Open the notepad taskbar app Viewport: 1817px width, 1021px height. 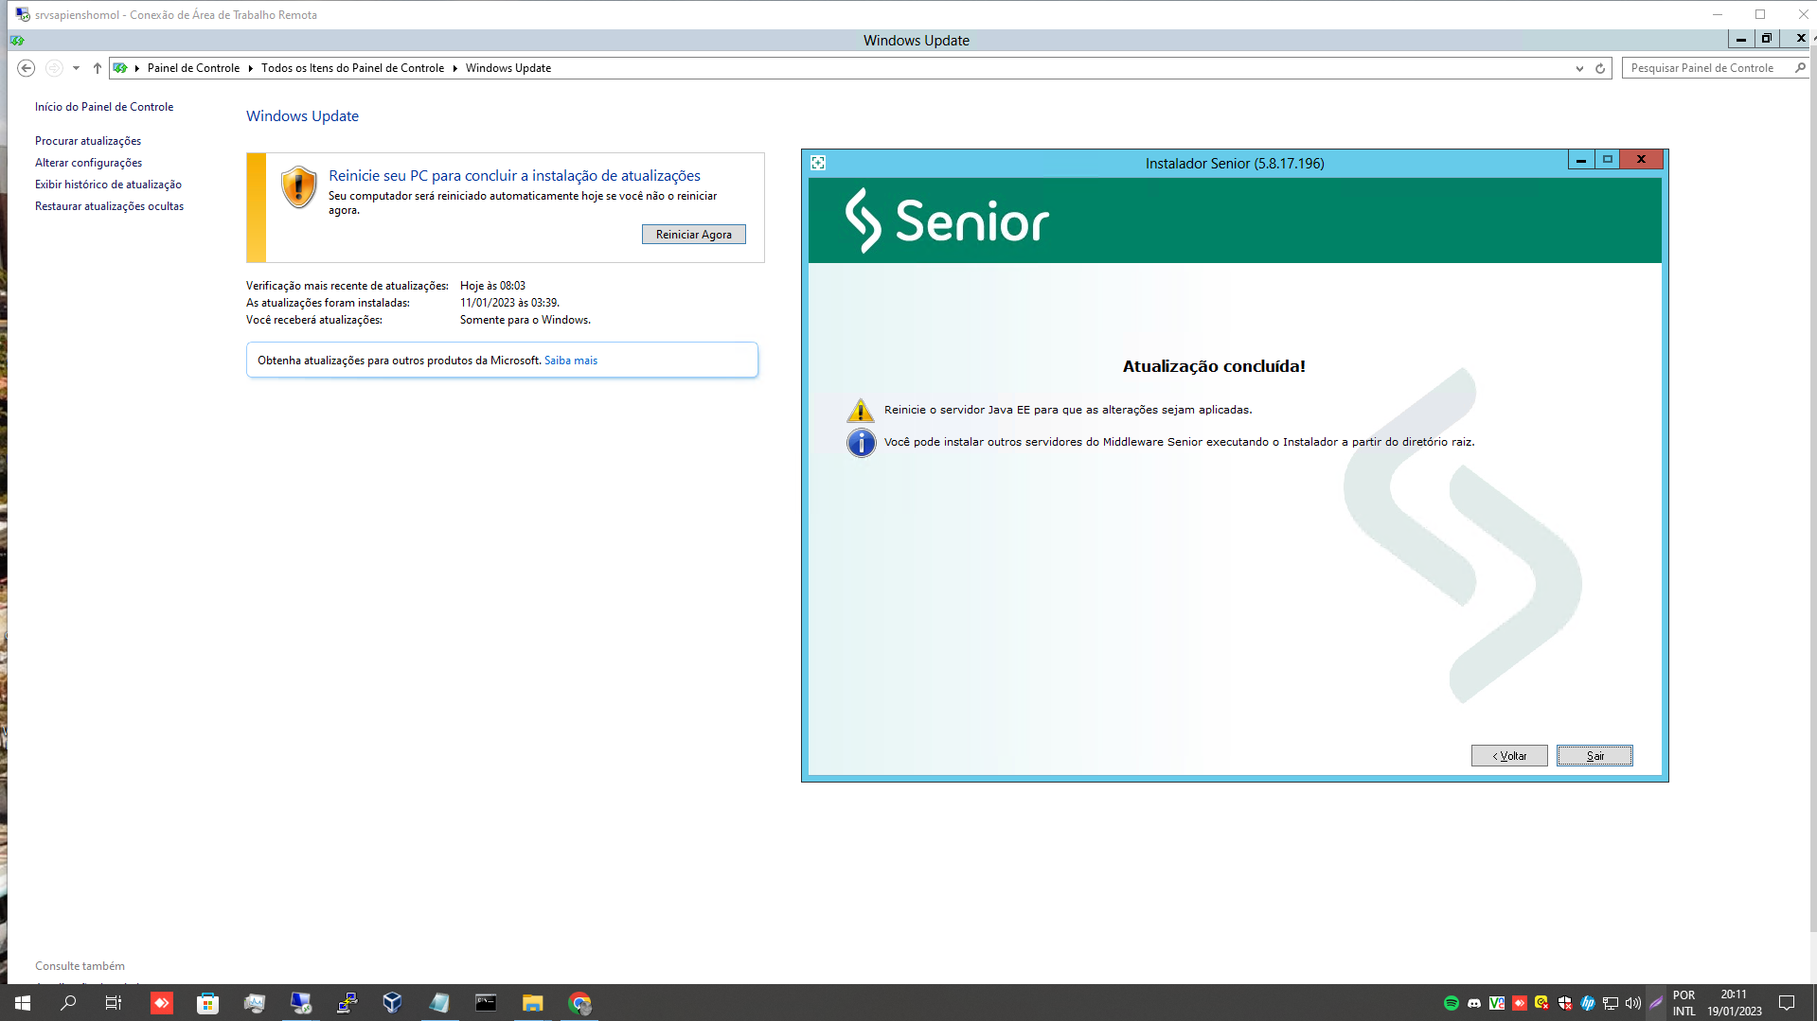(x=439, y=1003)
